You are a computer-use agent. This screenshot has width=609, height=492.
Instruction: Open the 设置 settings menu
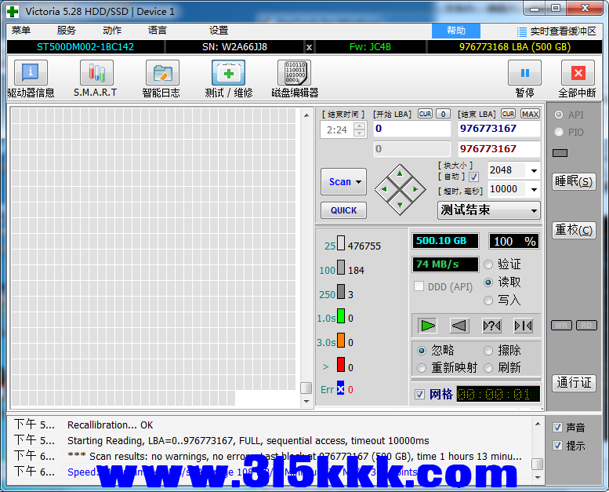pos(219,31)
